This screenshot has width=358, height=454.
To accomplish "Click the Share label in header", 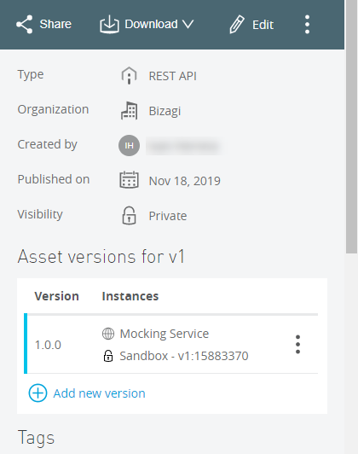I will pyautogui.click(x=55, y=24).
